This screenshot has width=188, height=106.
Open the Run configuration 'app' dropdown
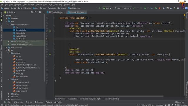(107, 9)
